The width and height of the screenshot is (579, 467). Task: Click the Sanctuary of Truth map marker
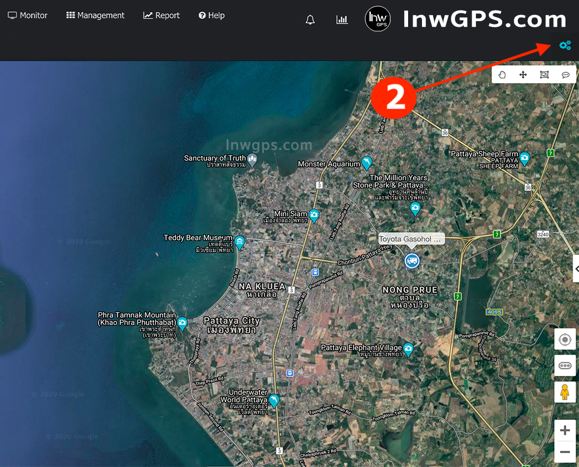252,161
